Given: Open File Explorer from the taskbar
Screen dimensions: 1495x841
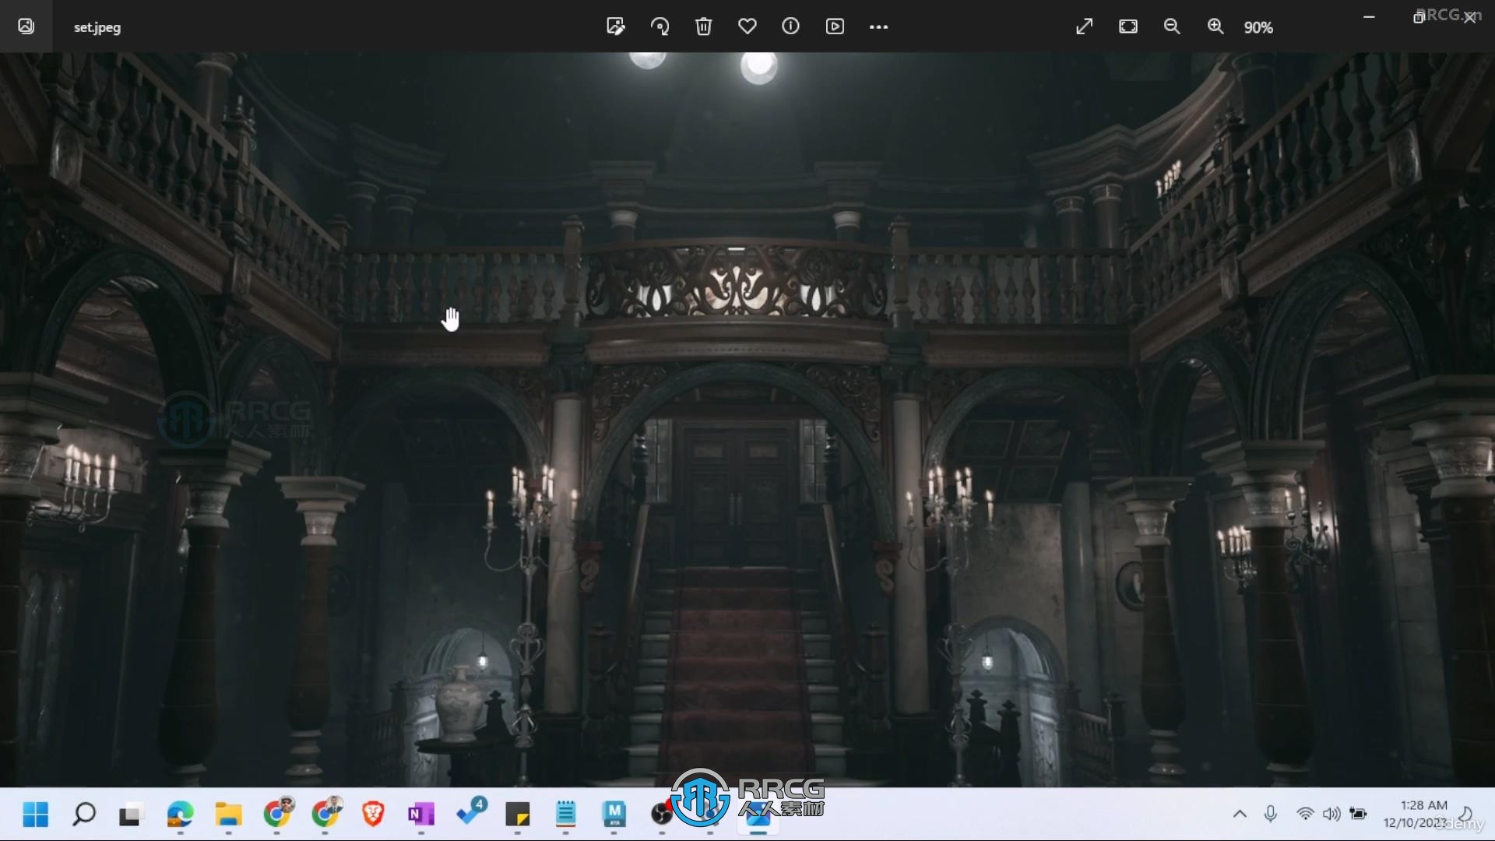Looking at the screenshot, I should click(228, 815).
